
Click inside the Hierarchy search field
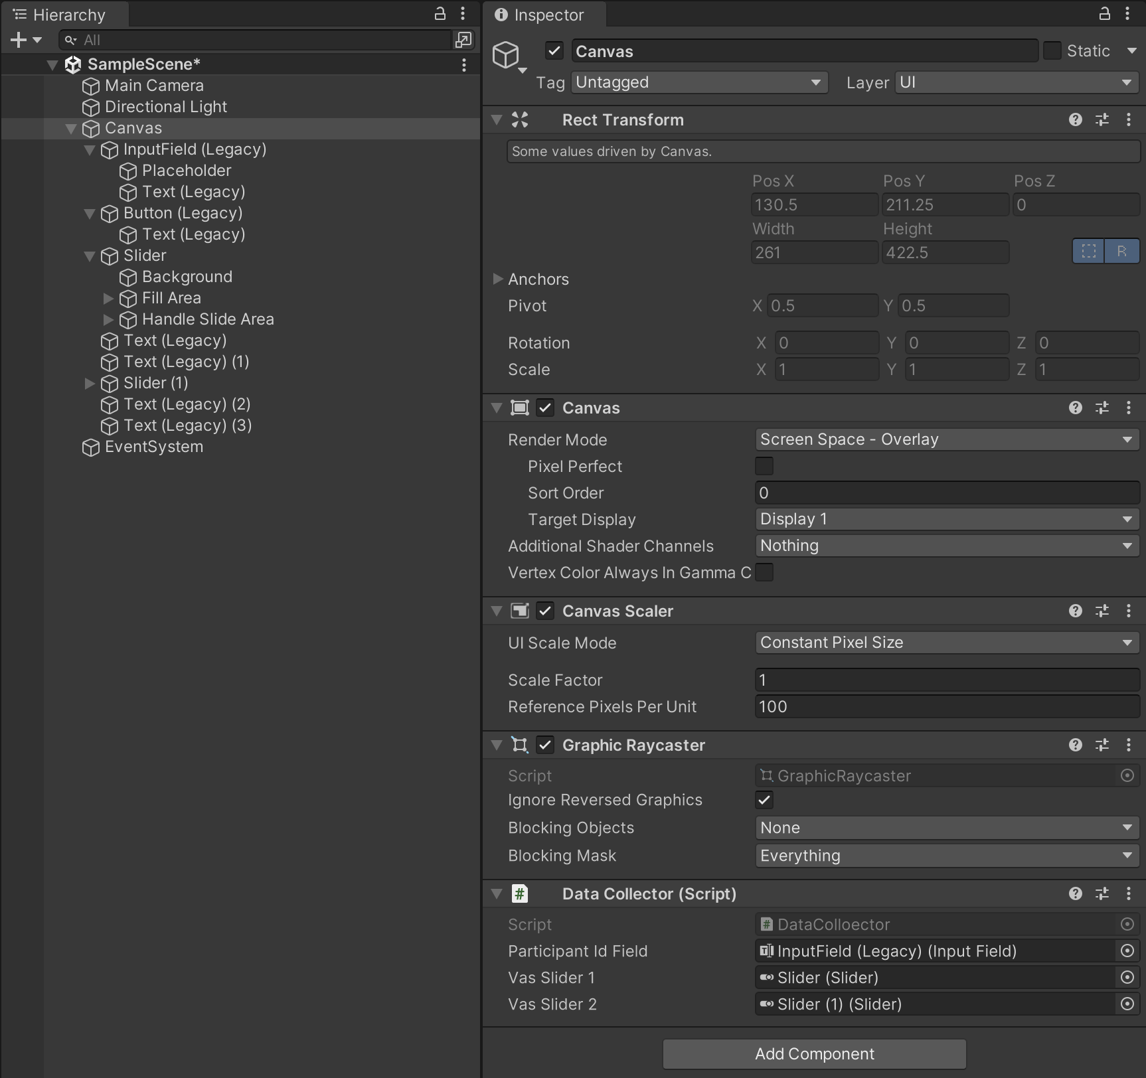[259, 40]
